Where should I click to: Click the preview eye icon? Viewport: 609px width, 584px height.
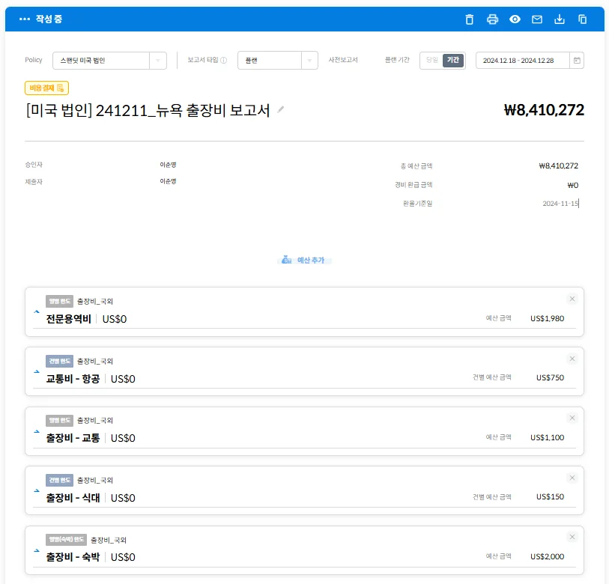tap(514, 19)
